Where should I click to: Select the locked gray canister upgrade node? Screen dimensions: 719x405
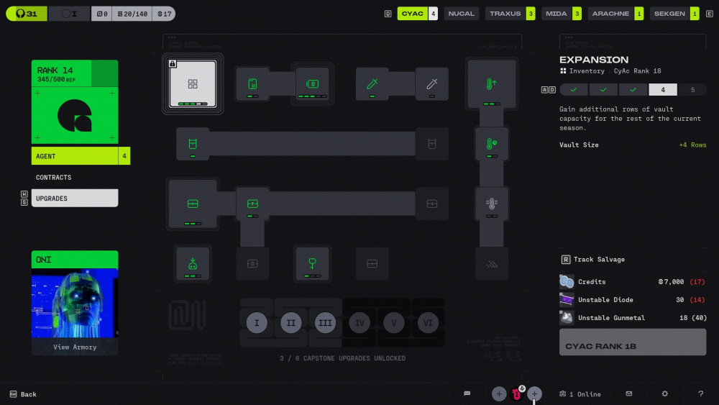(x=432, y=144)
